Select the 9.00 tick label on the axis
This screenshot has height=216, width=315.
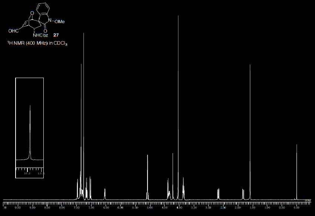[32, 207]
